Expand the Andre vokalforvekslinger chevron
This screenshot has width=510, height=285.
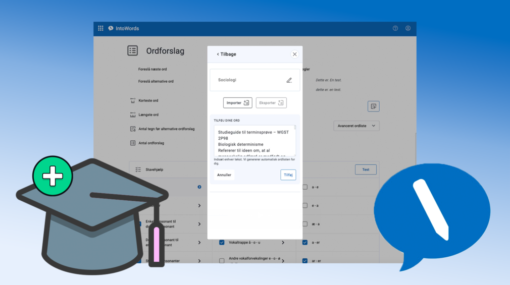coord(283,261)
